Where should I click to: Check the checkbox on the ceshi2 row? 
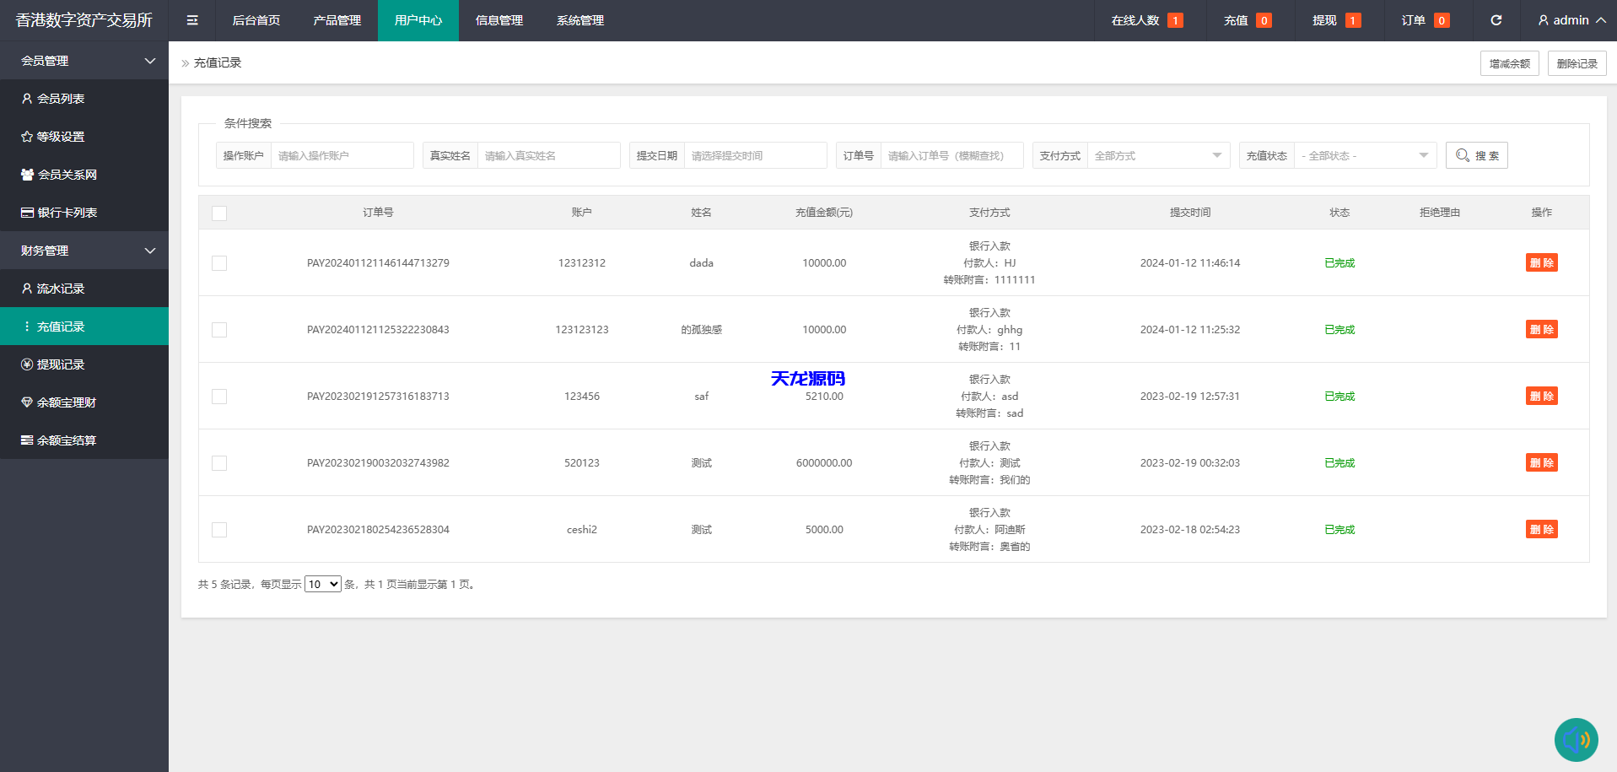[x=219, y=530]
